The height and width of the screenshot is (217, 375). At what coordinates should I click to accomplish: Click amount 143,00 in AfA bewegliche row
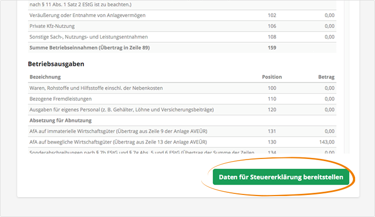tap(327, 142)
